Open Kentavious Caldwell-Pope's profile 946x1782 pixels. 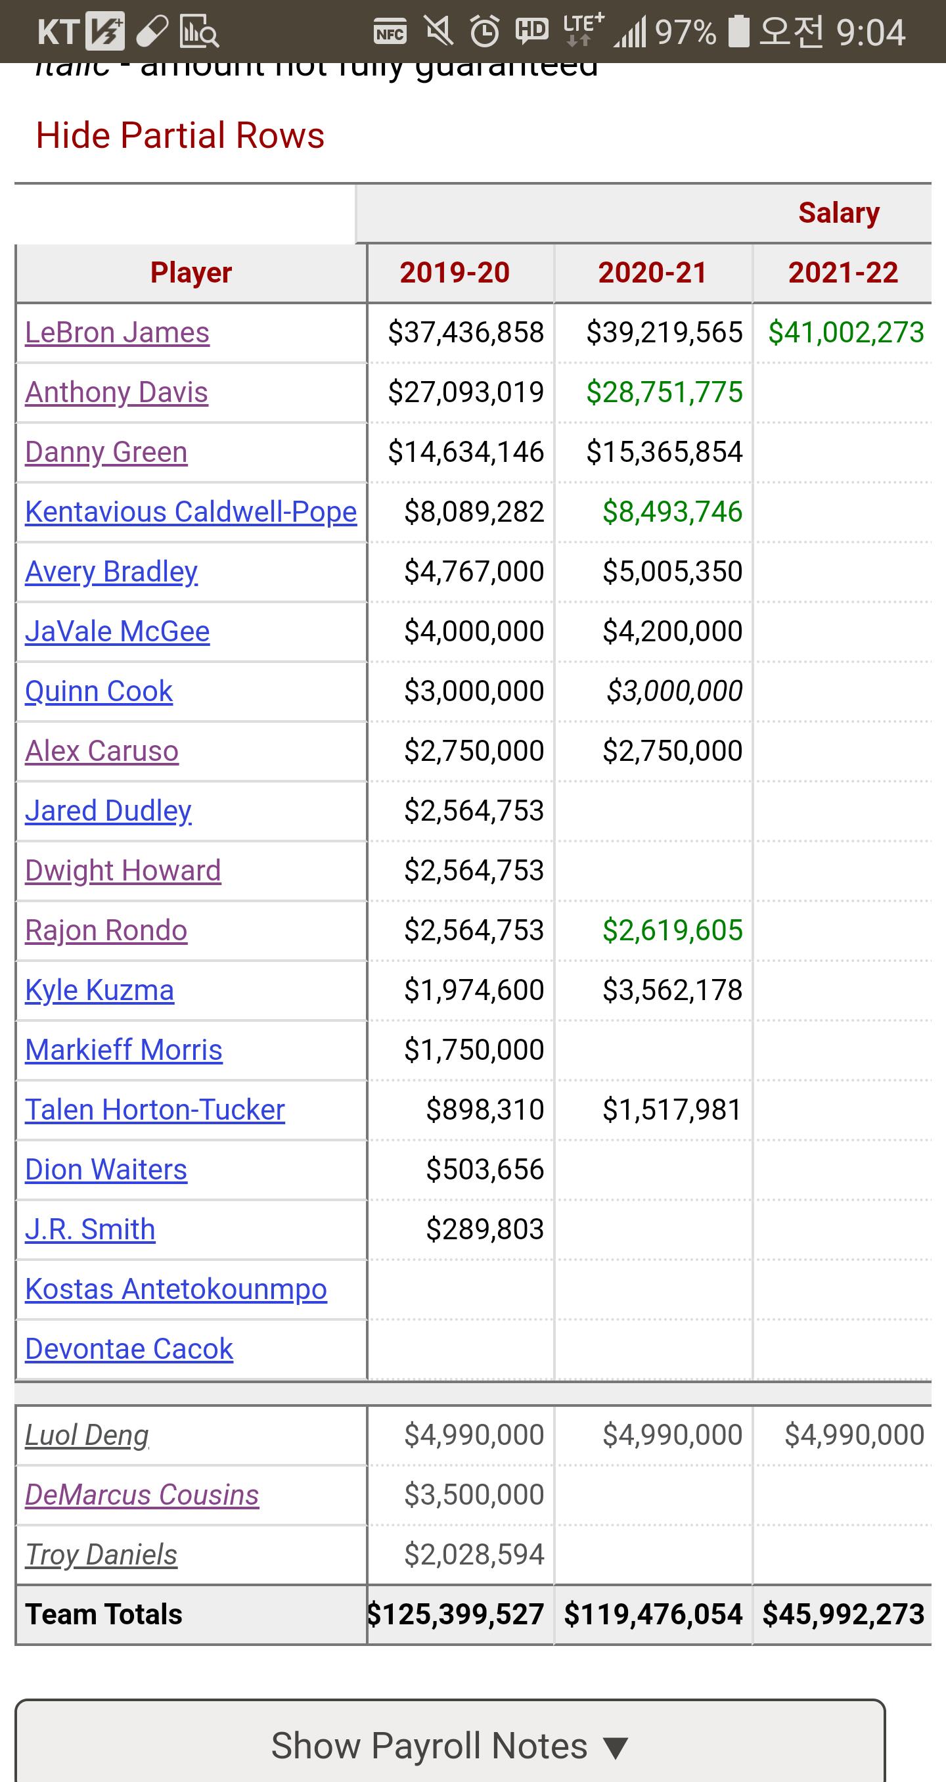pos(191,512)
